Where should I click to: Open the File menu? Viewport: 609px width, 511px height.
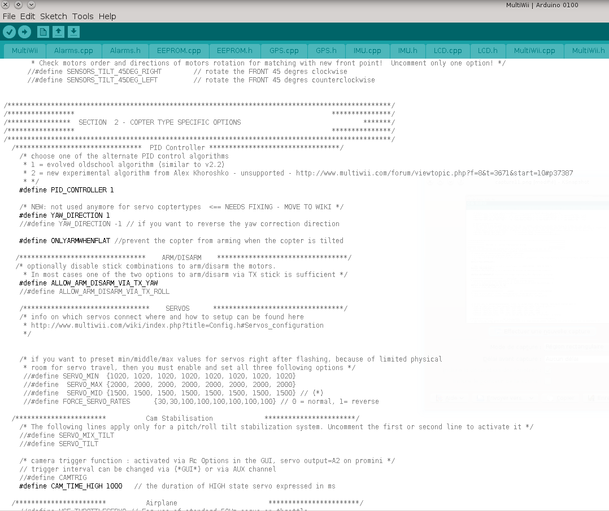coord(9,16)
